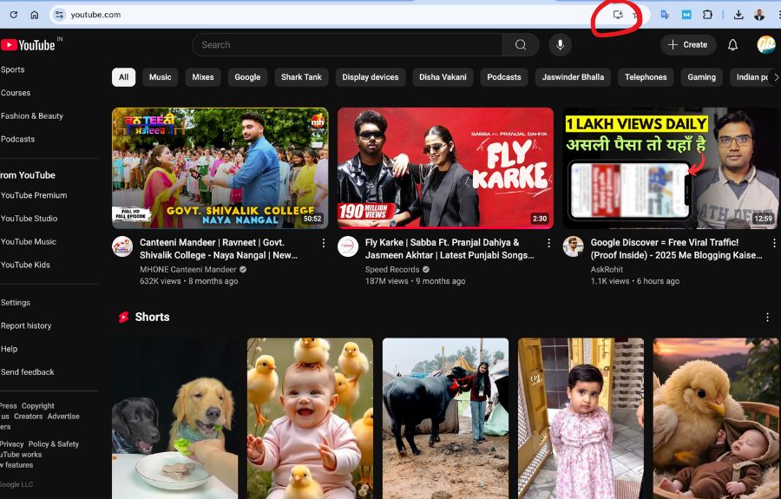Open the AskRohit channel name link
Screen dimensions: 781x499
(607, 269)
